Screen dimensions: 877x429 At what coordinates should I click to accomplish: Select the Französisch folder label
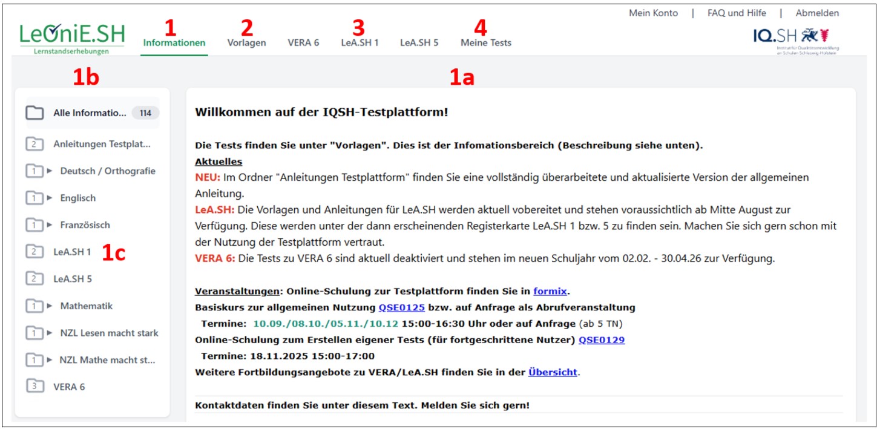pyautogui.click(x=85, y=225)
